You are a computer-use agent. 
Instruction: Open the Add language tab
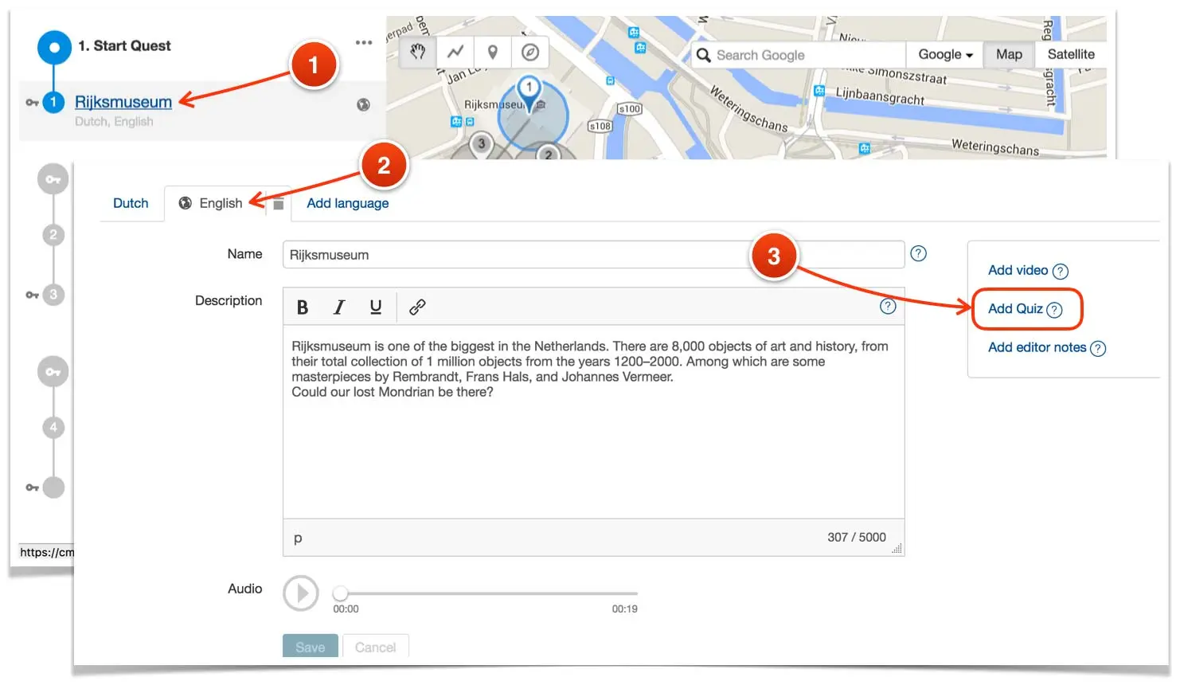click(x=348, y=203)
